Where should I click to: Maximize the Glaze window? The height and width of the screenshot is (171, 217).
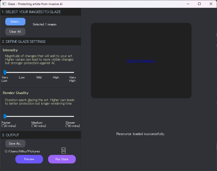coord(199,4)
